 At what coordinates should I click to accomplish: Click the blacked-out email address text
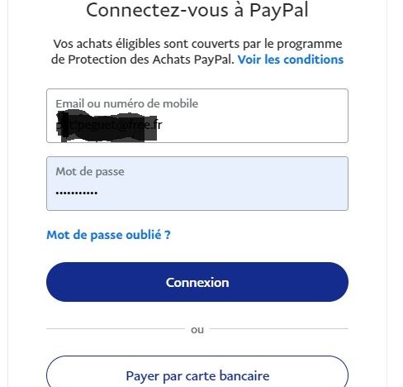coord(109,126)
